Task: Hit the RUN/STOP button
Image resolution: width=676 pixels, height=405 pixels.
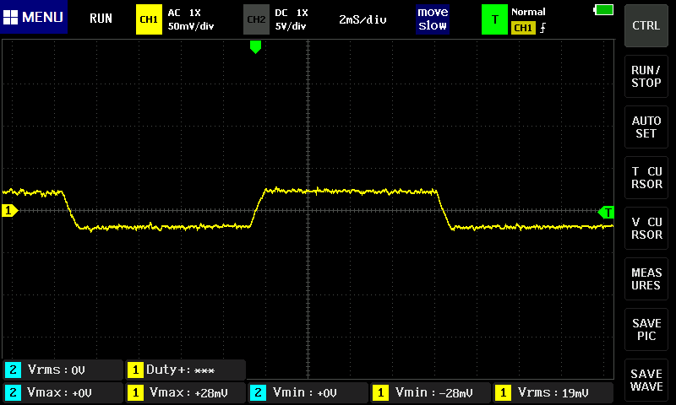Action: click(x=646, y=77)
